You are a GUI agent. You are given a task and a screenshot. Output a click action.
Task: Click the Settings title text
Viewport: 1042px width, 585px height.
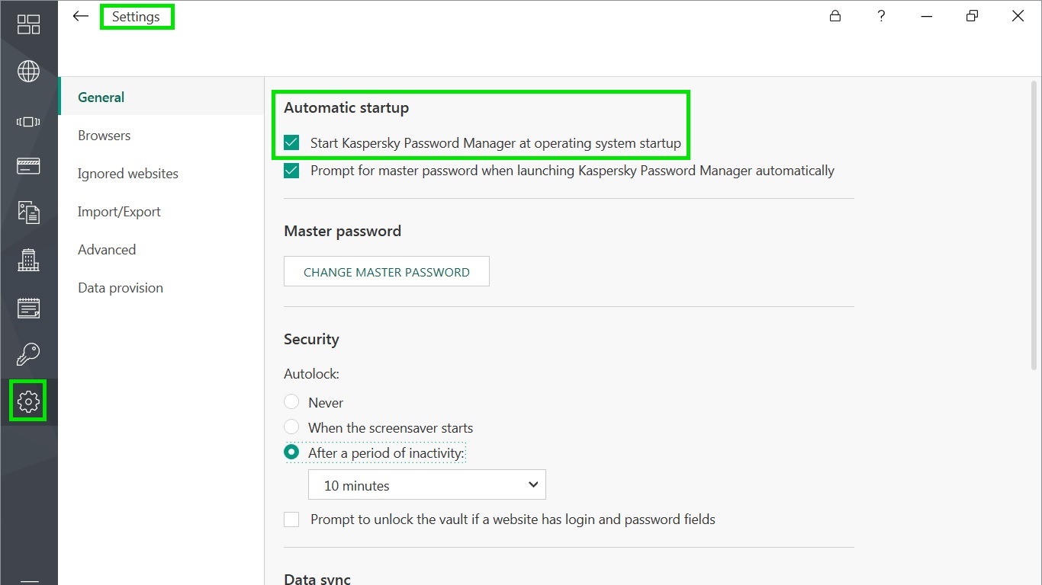tap(136, 16)
